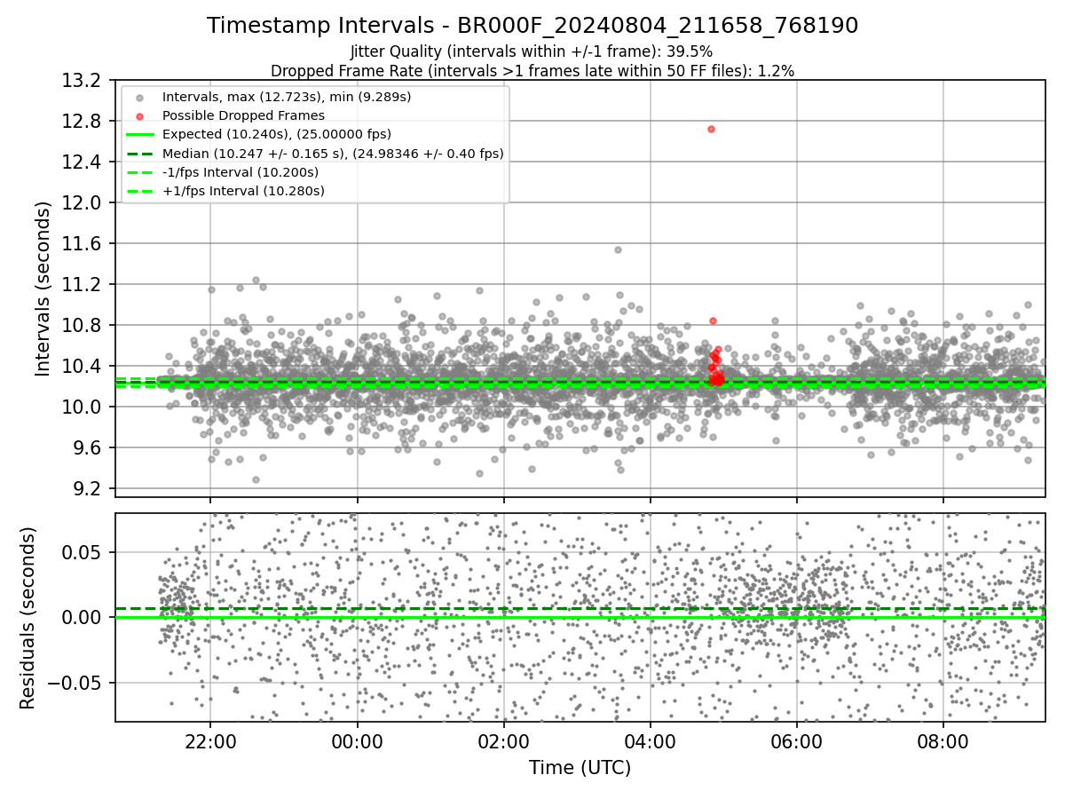Viewport: 1065px width, 799px height.
Task: Click the highest red dropped-frame point near 12.7s
Action: [x=711, y=129]
